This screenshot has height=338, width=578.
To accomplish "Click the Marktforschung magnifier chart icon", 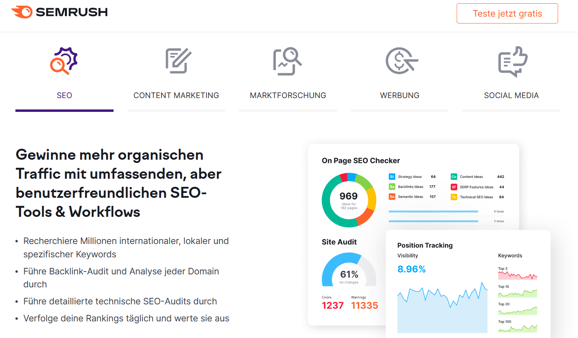I will 288,61.
